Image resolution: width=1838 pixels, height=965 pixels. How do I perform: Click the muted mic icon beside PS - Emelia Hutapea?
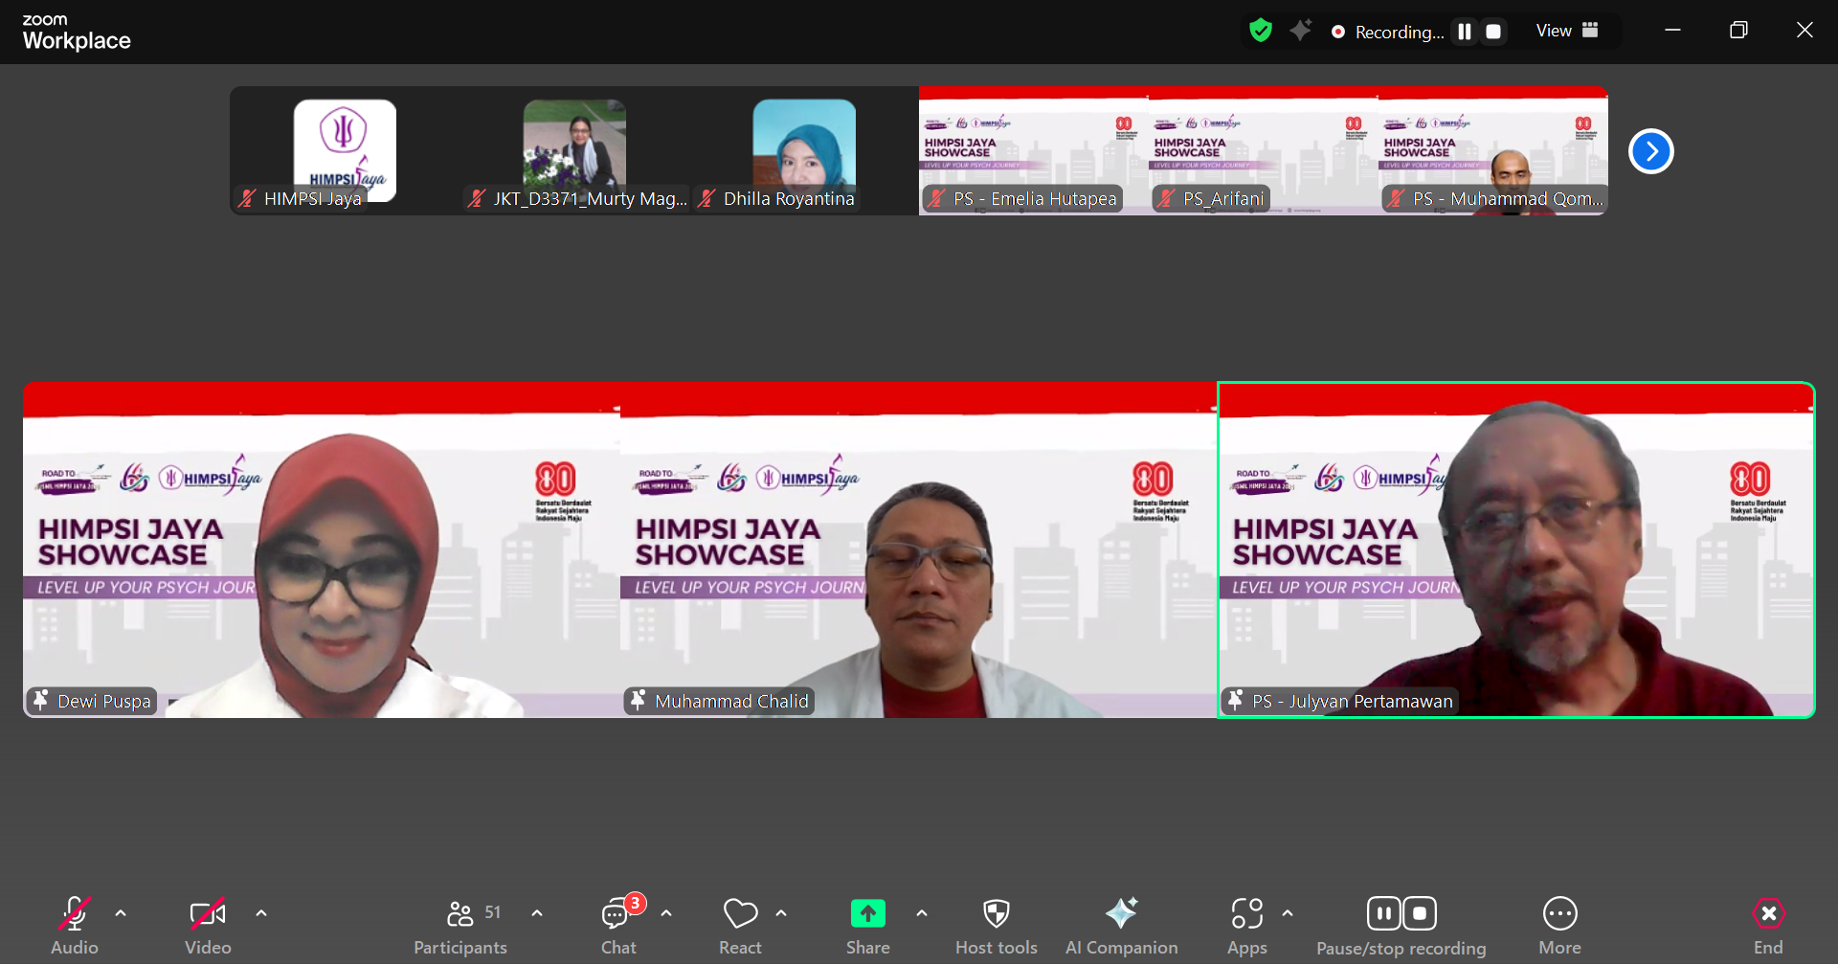[937, 198]
